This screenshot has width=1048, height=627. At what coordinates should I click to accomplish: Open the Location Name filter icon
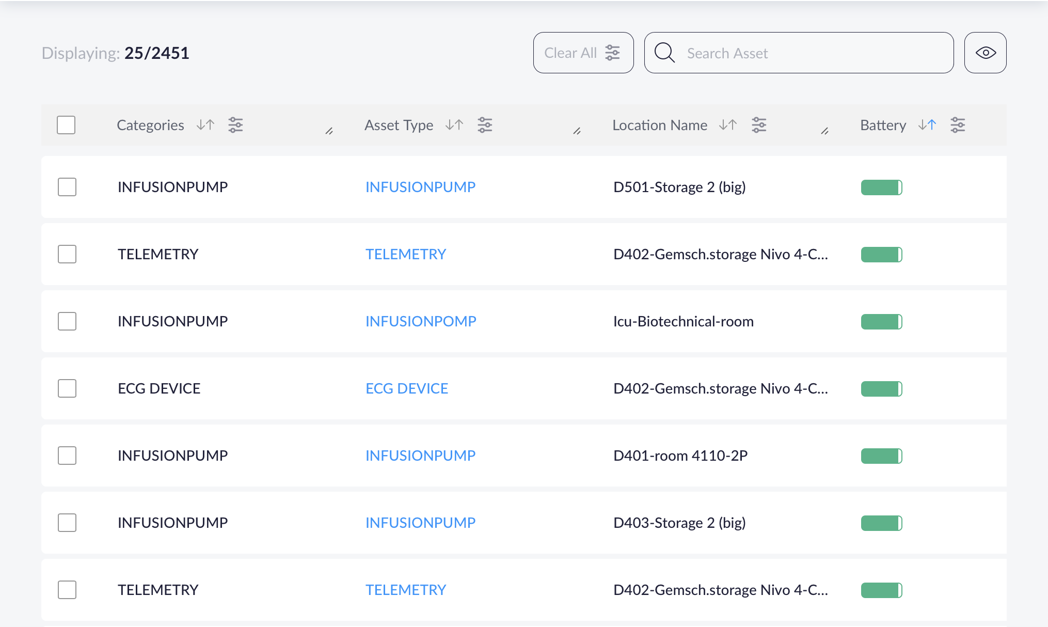759,125
